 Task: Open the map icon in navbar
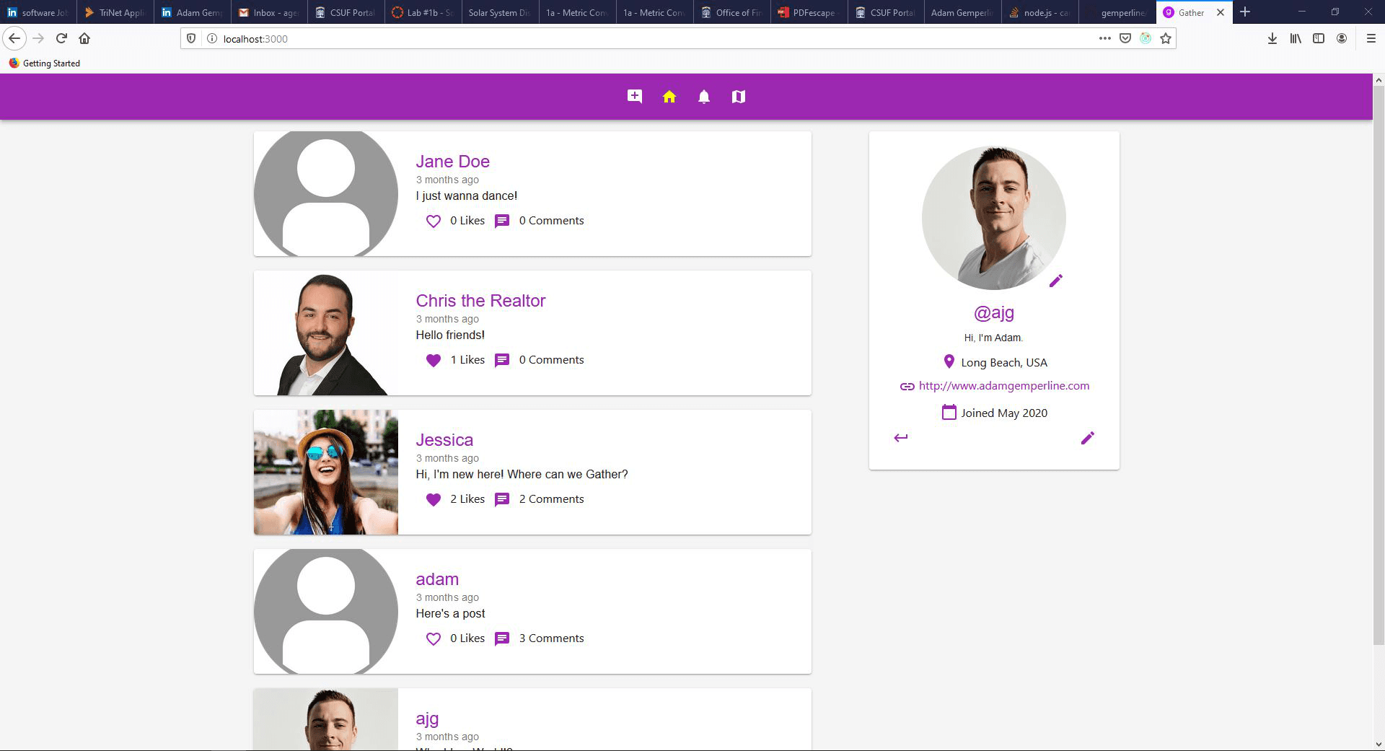738,97
